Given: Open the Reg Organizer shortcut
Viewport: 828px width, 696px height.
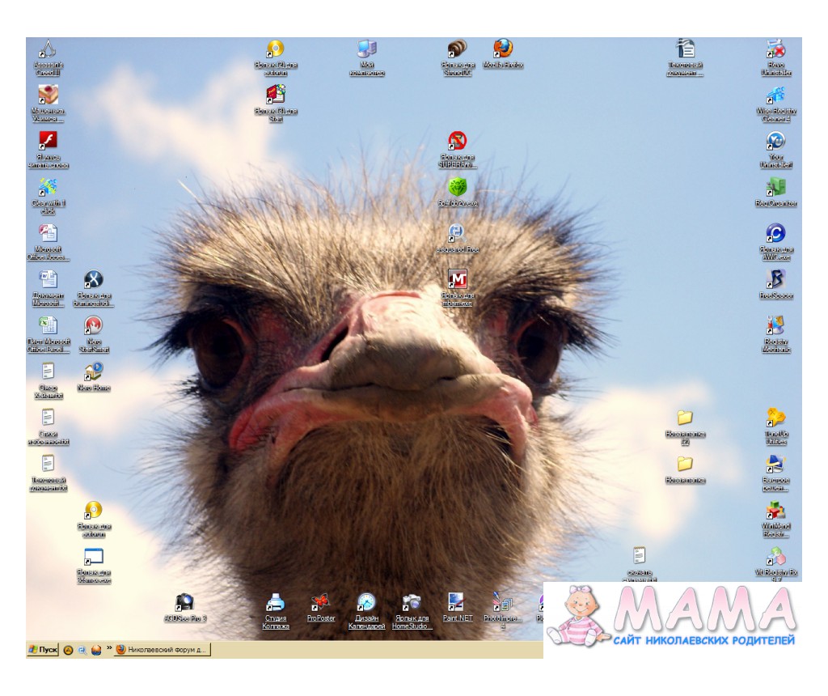Looking at the screenshot, I should point(775,188).
